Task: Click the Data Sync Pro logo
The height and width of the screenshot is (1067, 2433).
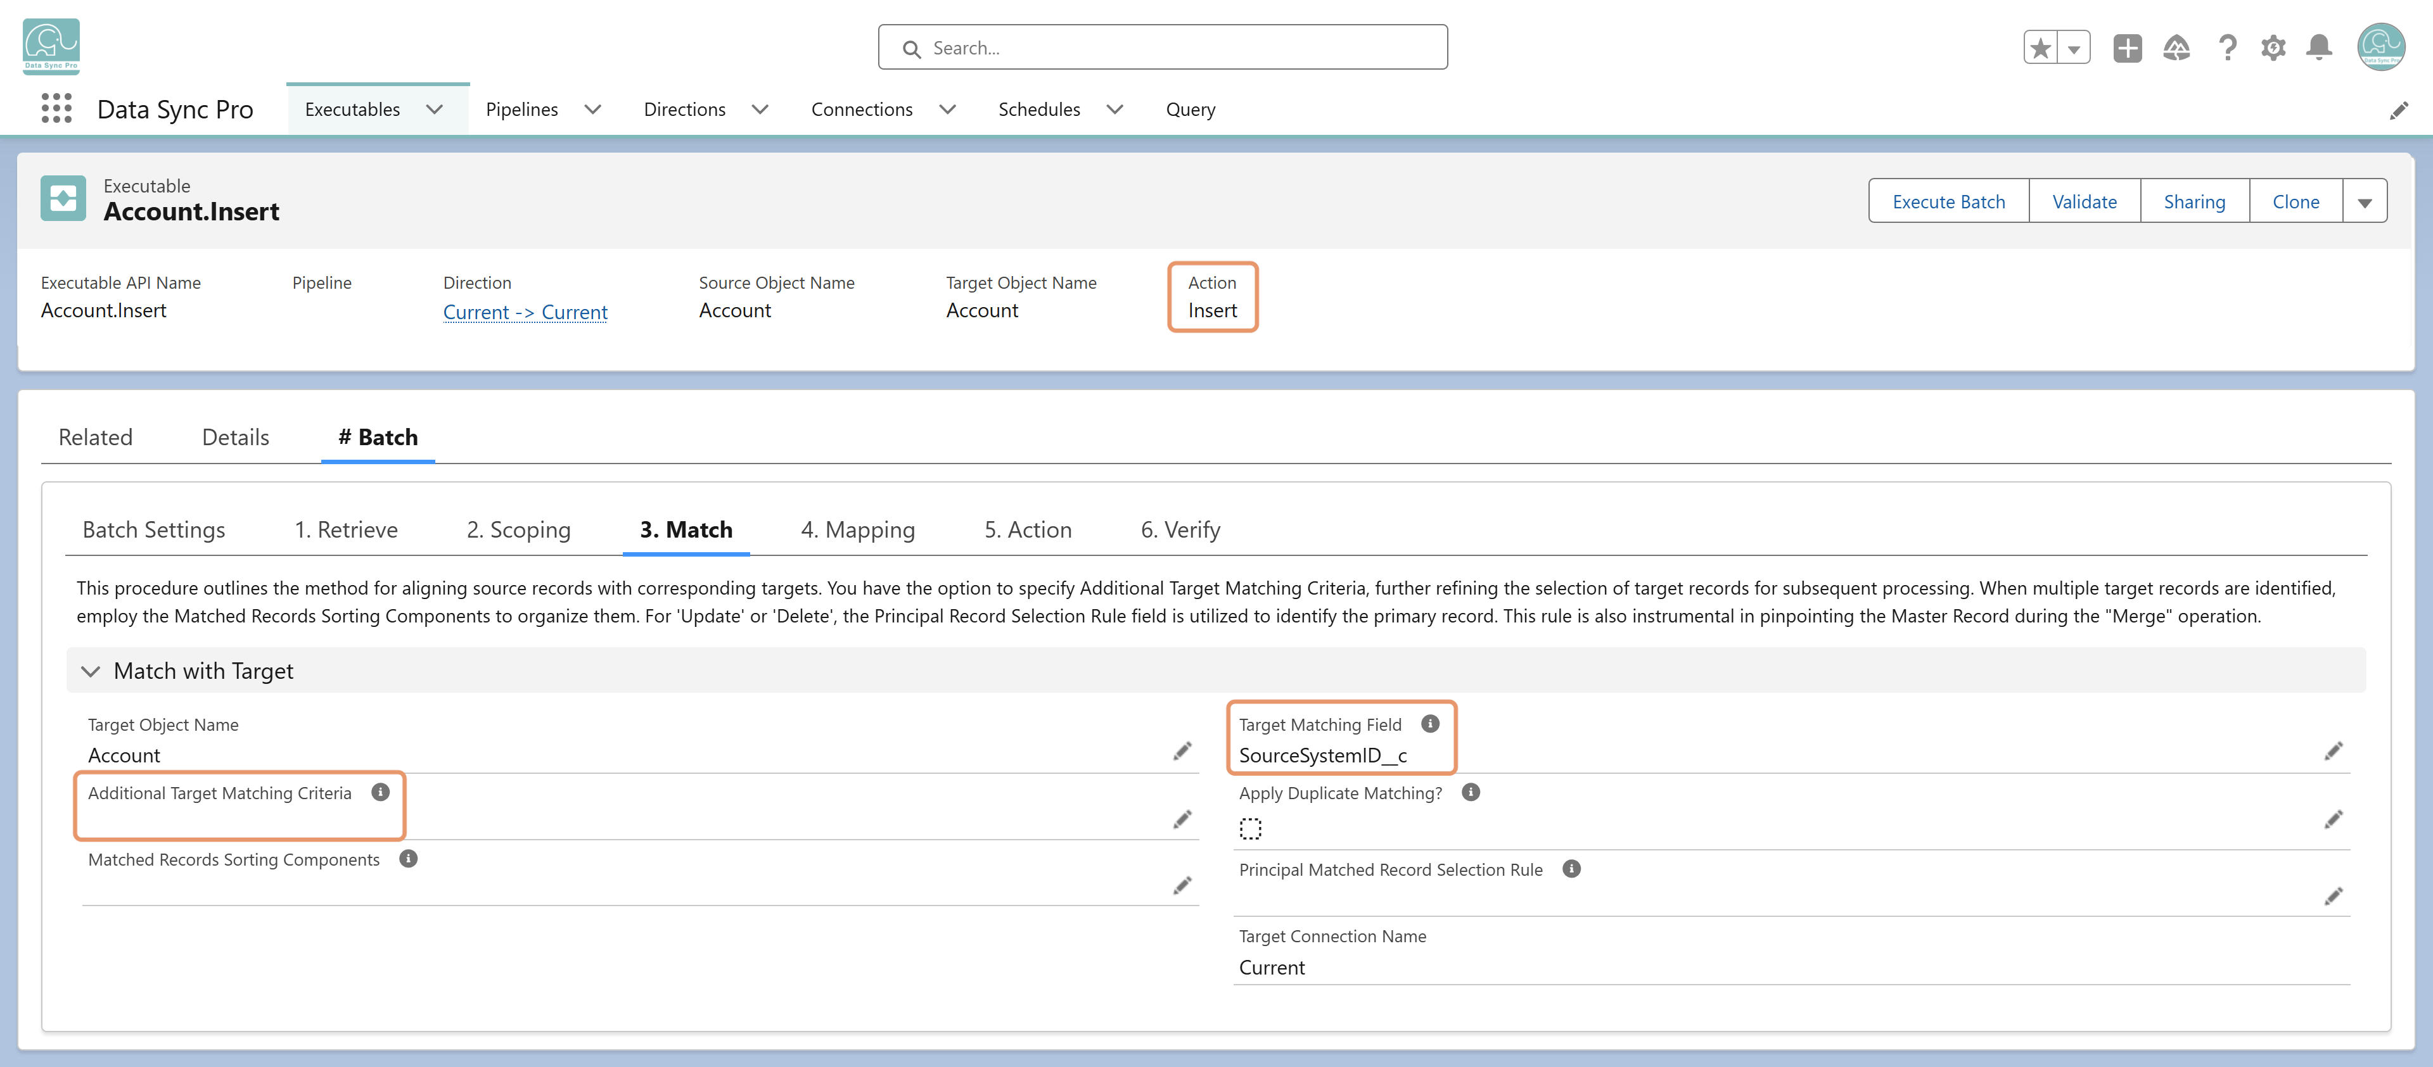Action: [51, 46]
